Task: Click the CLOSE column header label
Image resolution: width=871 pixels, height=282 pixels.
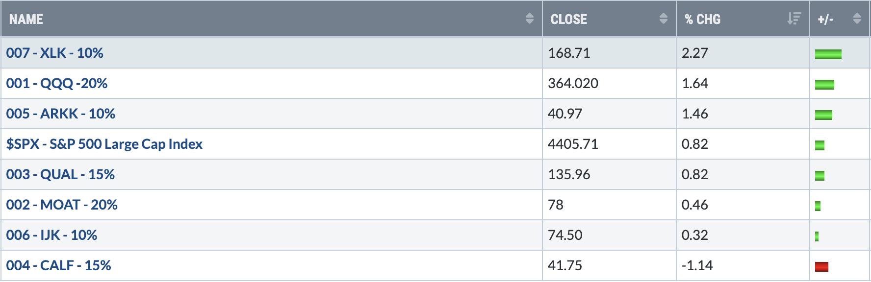Action: pyautogui.click(x=569, y=19)
